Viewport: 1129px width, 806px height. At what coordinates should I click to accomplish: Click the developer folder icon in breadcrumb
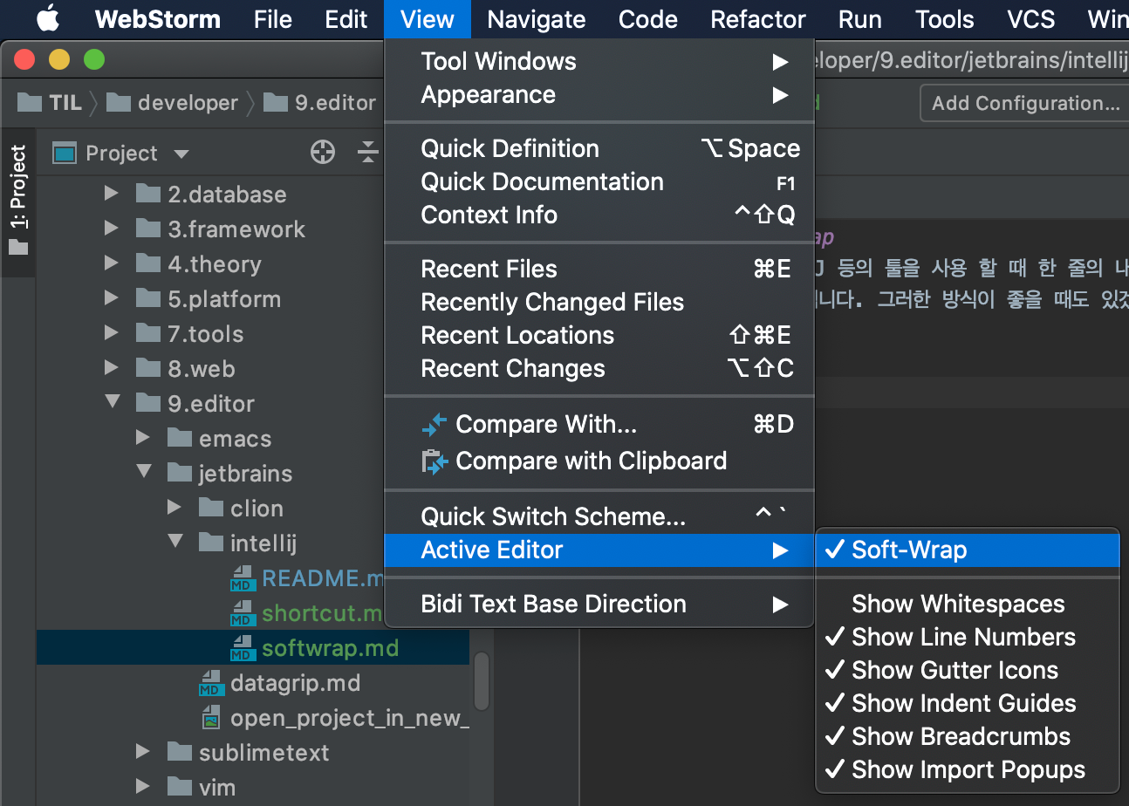[119, 103]
